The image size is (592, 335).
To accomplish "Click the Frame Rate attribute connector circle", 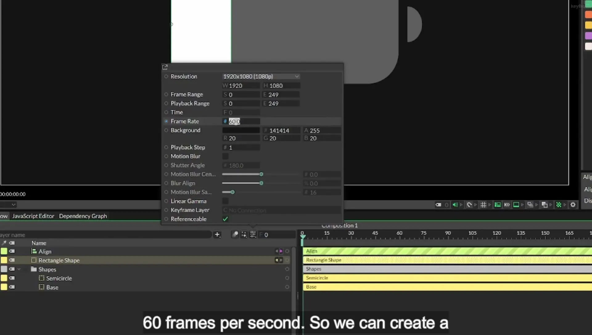I will (x=166, y=121).
